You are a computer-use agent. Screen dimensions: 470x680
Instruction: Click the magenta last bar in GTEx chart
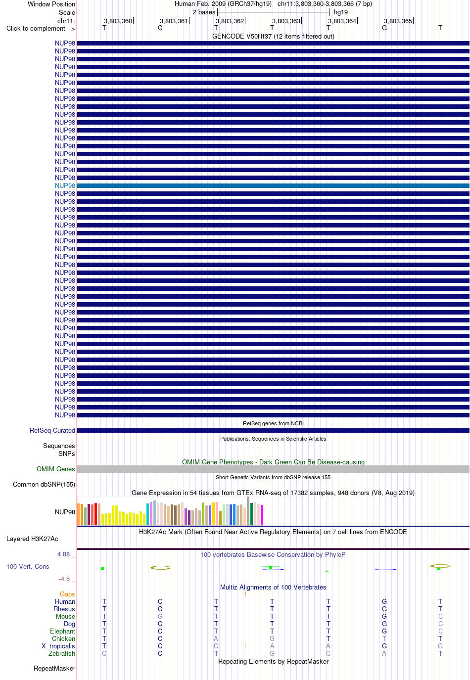262,515
